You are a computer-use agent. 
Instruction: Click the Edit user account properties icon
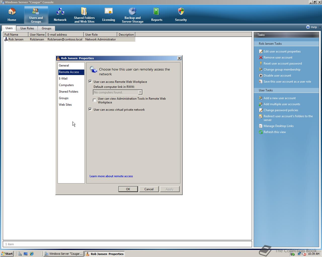[261, 51]
